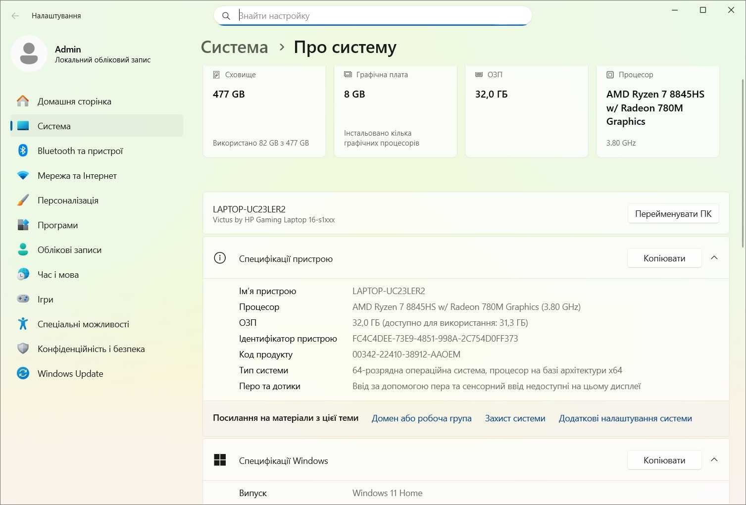Open Захист системи link
The image size is (746, 505).
(x=515, y=418)
